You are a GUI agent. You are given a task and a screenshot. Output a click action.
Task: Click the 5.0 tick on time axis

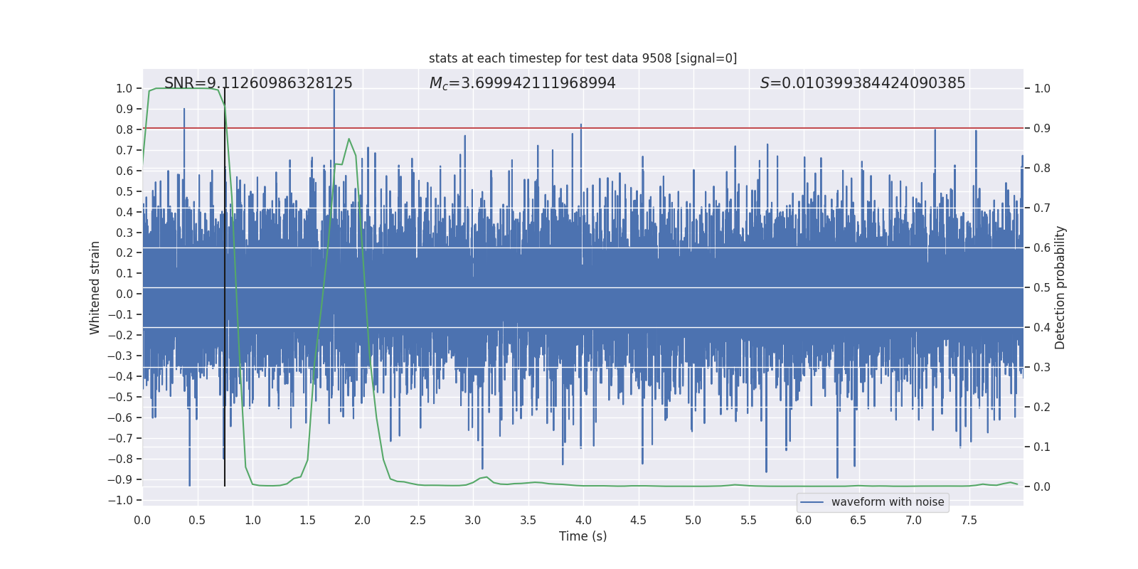coord(693,521)
